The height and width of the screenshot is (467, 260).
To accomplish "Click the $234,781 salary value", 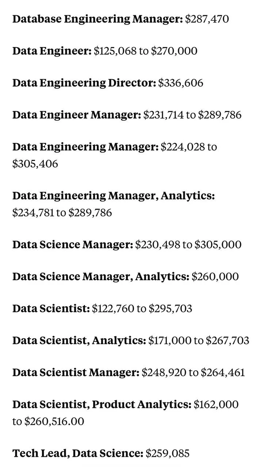I will pos(33,213).
